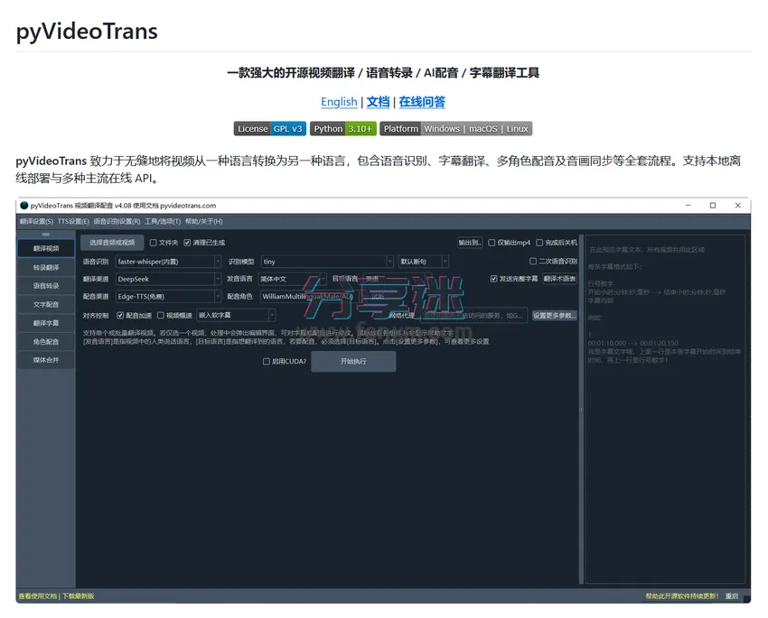The width and height of the screenshot is (768, 618).
Task: Close the pyVideoTrans window
Action: (x=737, y=206)
